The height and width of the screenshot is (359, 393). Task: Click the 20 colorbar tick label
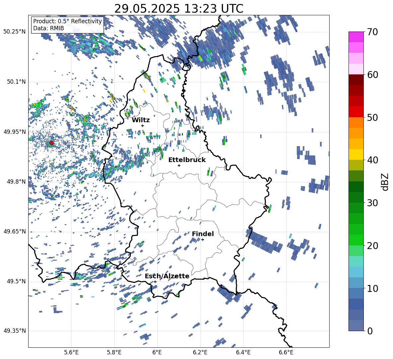pos(372,246)
